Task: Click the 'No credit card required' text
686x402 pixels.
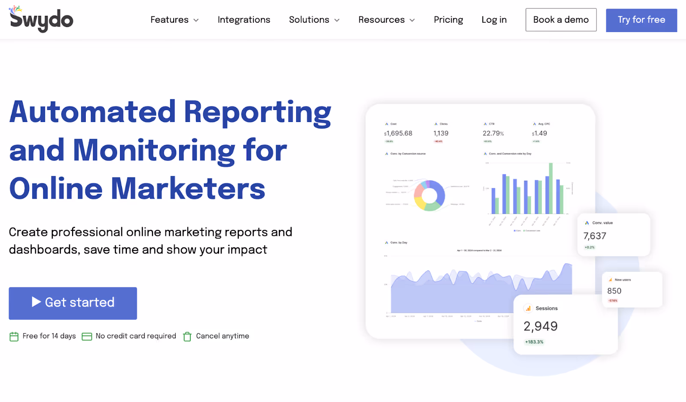Action: (136, 336)
